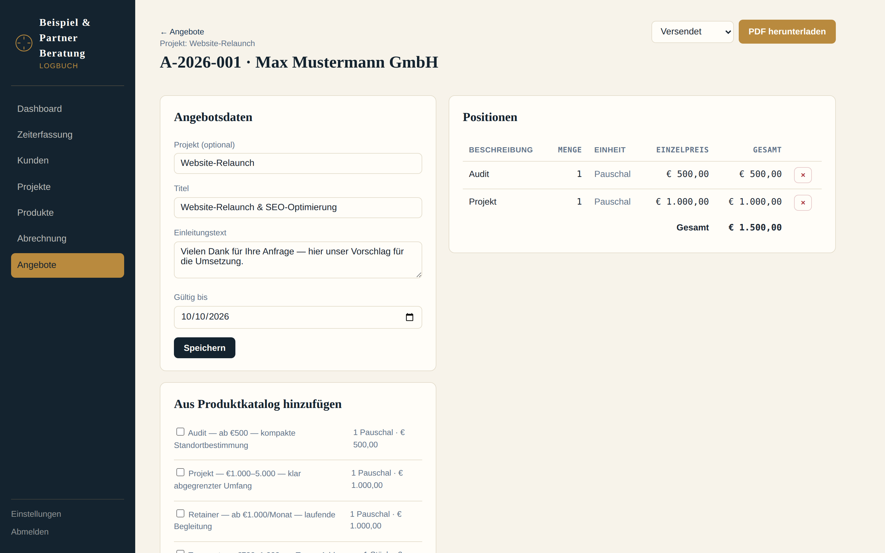Open the Versendet status dropdown
Screen dimensions: 885x553
[692, 32]
